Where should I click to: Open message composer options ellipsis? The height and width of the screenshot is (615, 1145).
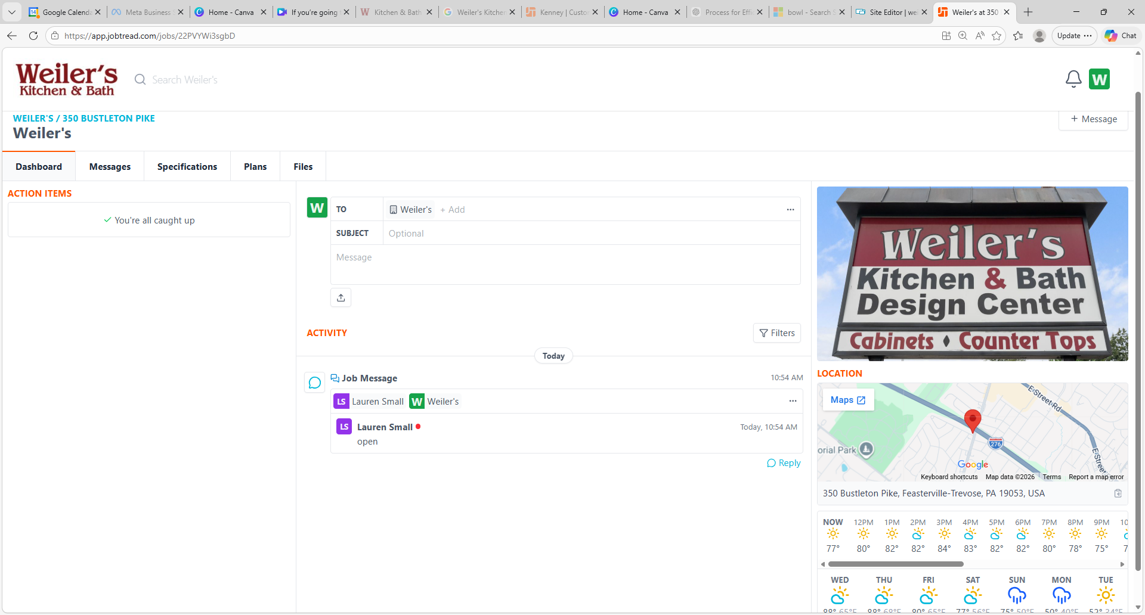(x=790, y=210)
